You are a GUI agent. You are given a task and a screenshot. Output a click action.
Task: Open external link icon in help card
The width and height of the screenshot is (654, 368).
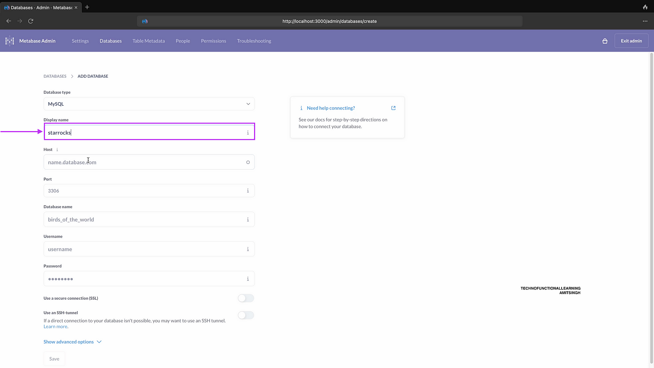(393, 108)
